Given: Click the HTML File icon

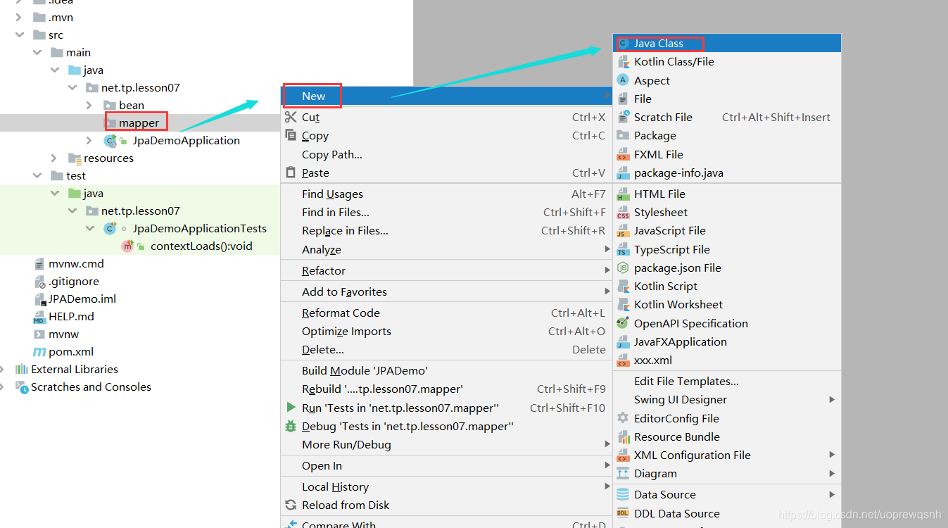Looking at the screenshot, I should [x=623, y=194].
